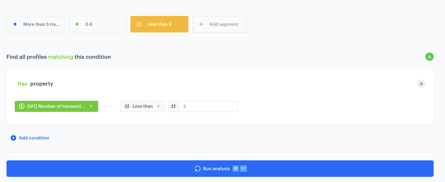Click the green A badge at top right
445x182 pixels.
click(x=429, y=57)
